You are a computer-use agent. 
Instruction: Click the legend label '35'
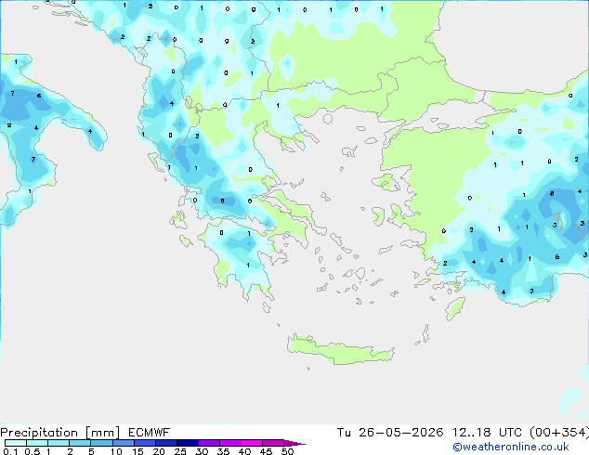(223, 451)
